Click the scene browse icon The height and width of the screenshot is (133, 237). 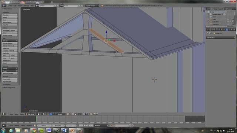click(61, 6)
